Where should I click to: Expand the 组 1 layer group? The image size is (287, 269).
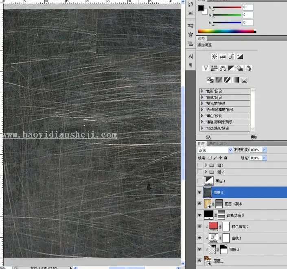[206, 165]
